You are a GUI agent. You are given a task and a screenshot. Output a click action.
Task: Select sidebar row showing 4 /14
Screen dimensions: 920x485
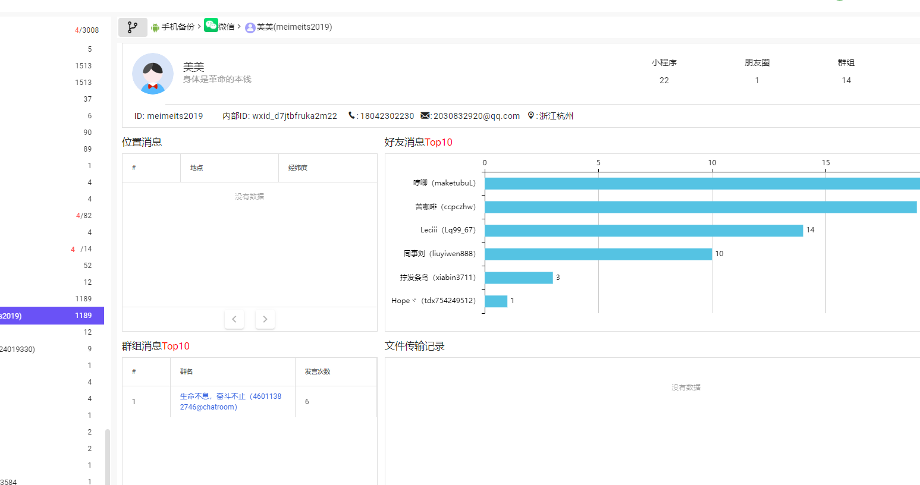[x=52, y=249]
